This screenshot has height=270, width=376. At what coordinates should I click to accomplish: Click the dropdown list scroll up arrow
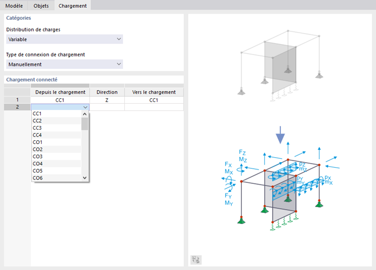(85, 114)
